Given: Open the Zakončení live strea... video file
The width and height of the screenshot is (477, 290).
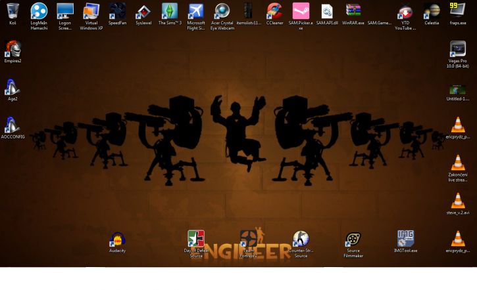Looking at the screenshot, I should 458,163.
